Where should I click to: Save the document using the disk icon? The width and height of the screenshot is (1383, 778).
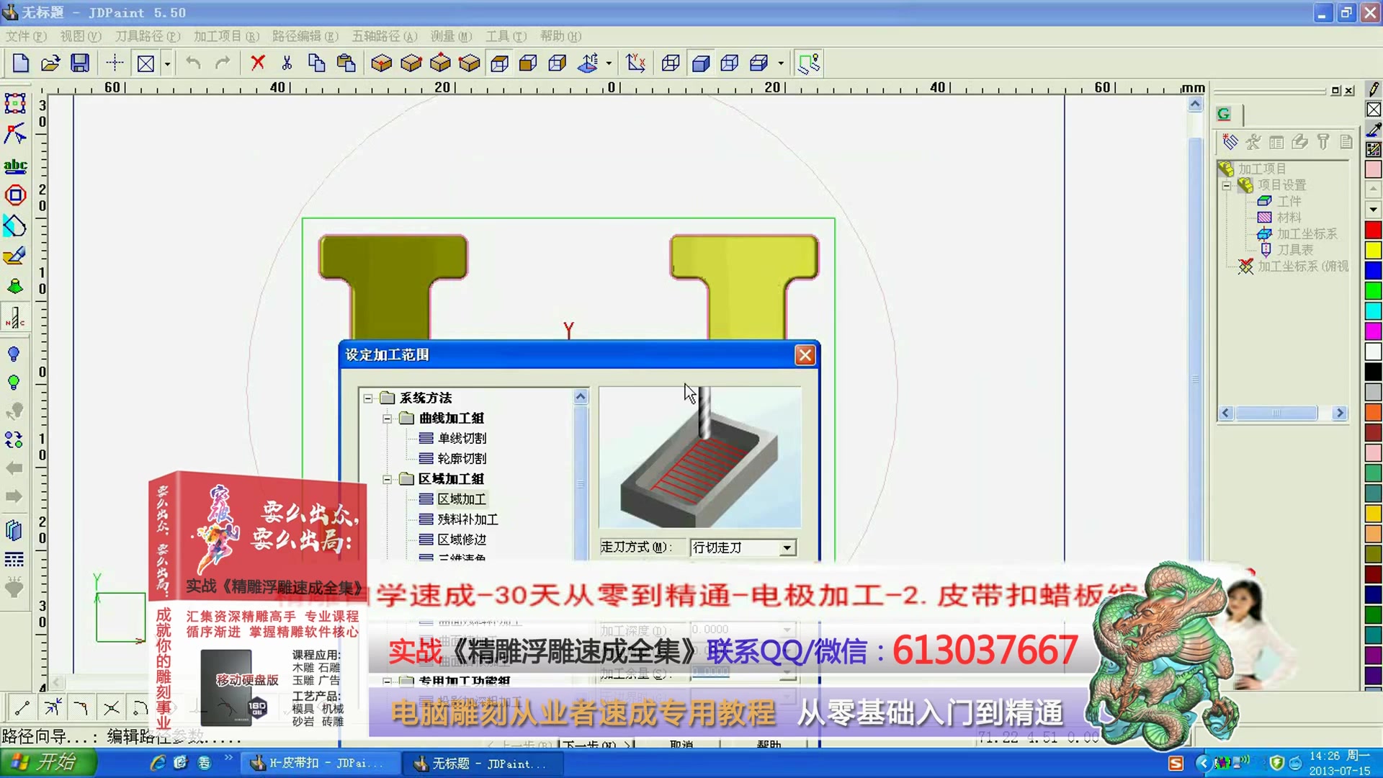(80, 63)
